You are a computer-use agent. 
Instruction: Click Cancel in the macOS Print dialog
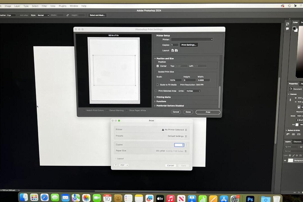coord(170,165)
